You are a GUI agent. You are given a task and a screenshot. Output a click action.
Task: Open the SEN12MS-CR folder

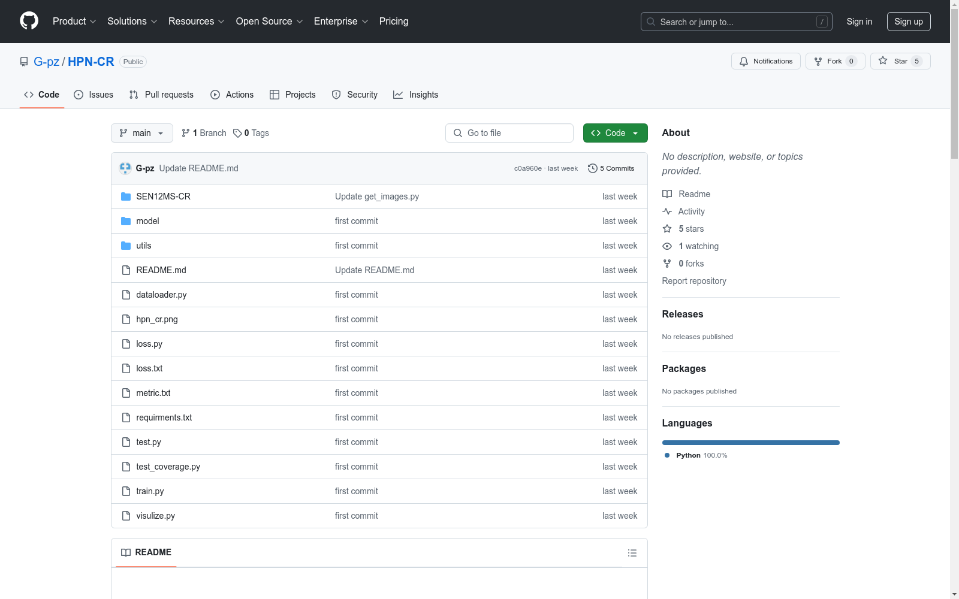point(163,196)
